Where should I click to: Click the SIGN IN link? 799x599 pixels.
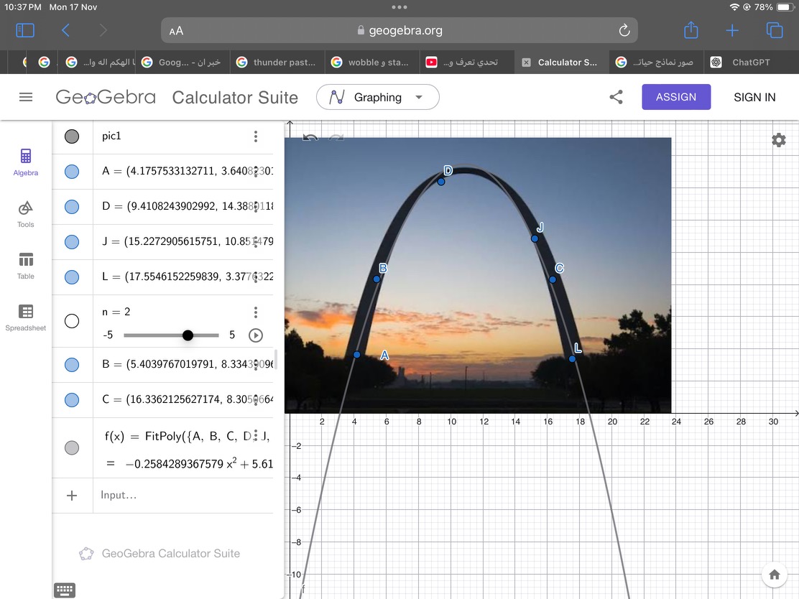click(x=754, y=97)
